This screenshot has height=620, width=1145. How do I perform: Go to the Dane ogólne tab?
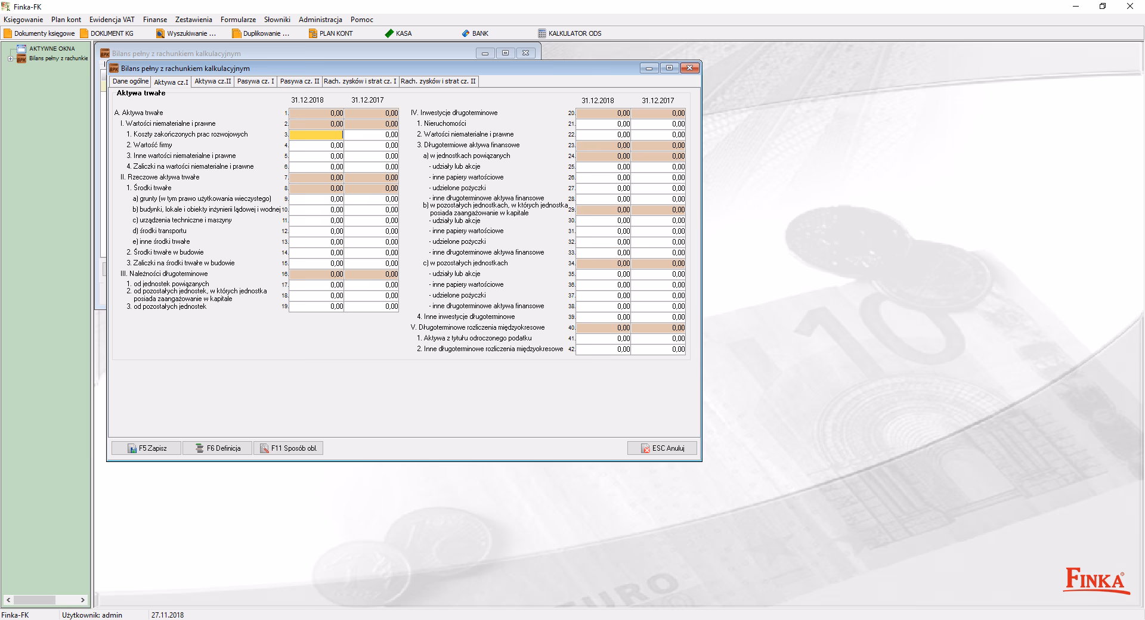coord(130,81)
